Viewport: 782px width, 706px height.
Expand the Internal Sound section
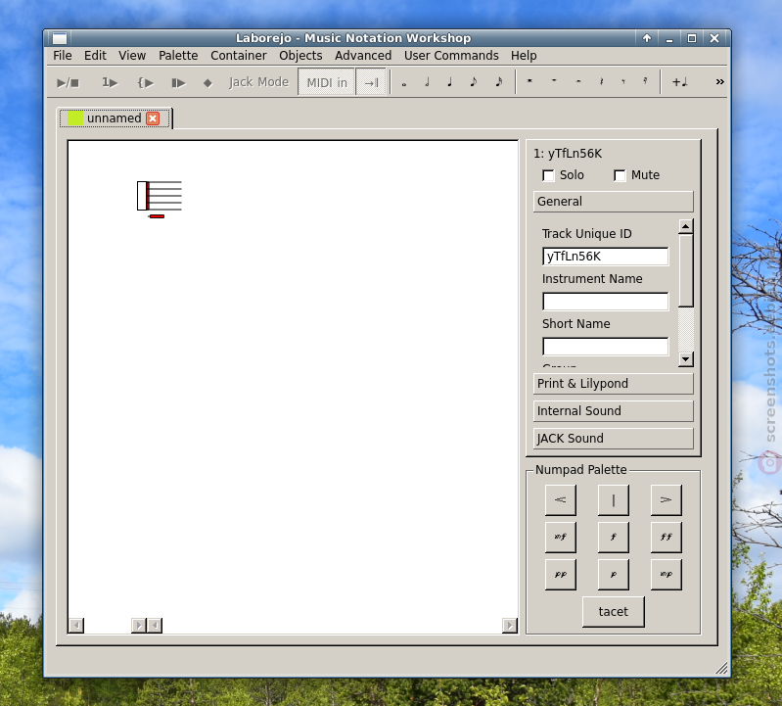point(614,411)
